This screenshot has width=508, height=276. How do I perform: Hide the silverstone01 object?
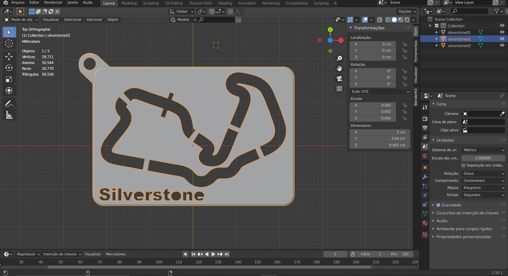pos(502,32)
